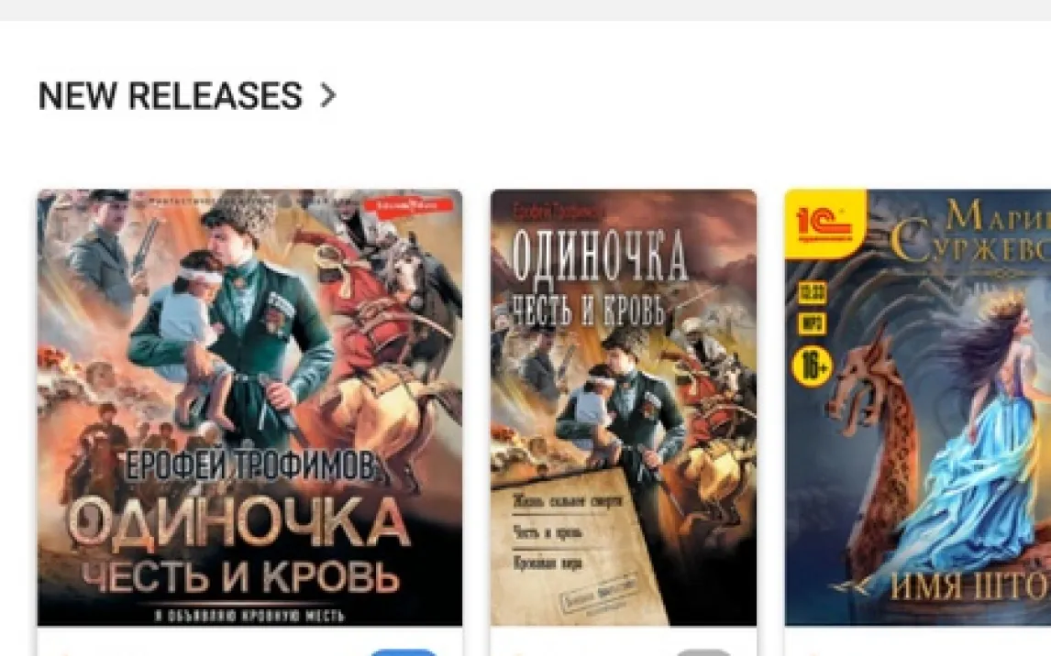Open the NEW RELEASES chevron arrow
This screenshot has width=1051, height=656.
click(x=327, y=95)
